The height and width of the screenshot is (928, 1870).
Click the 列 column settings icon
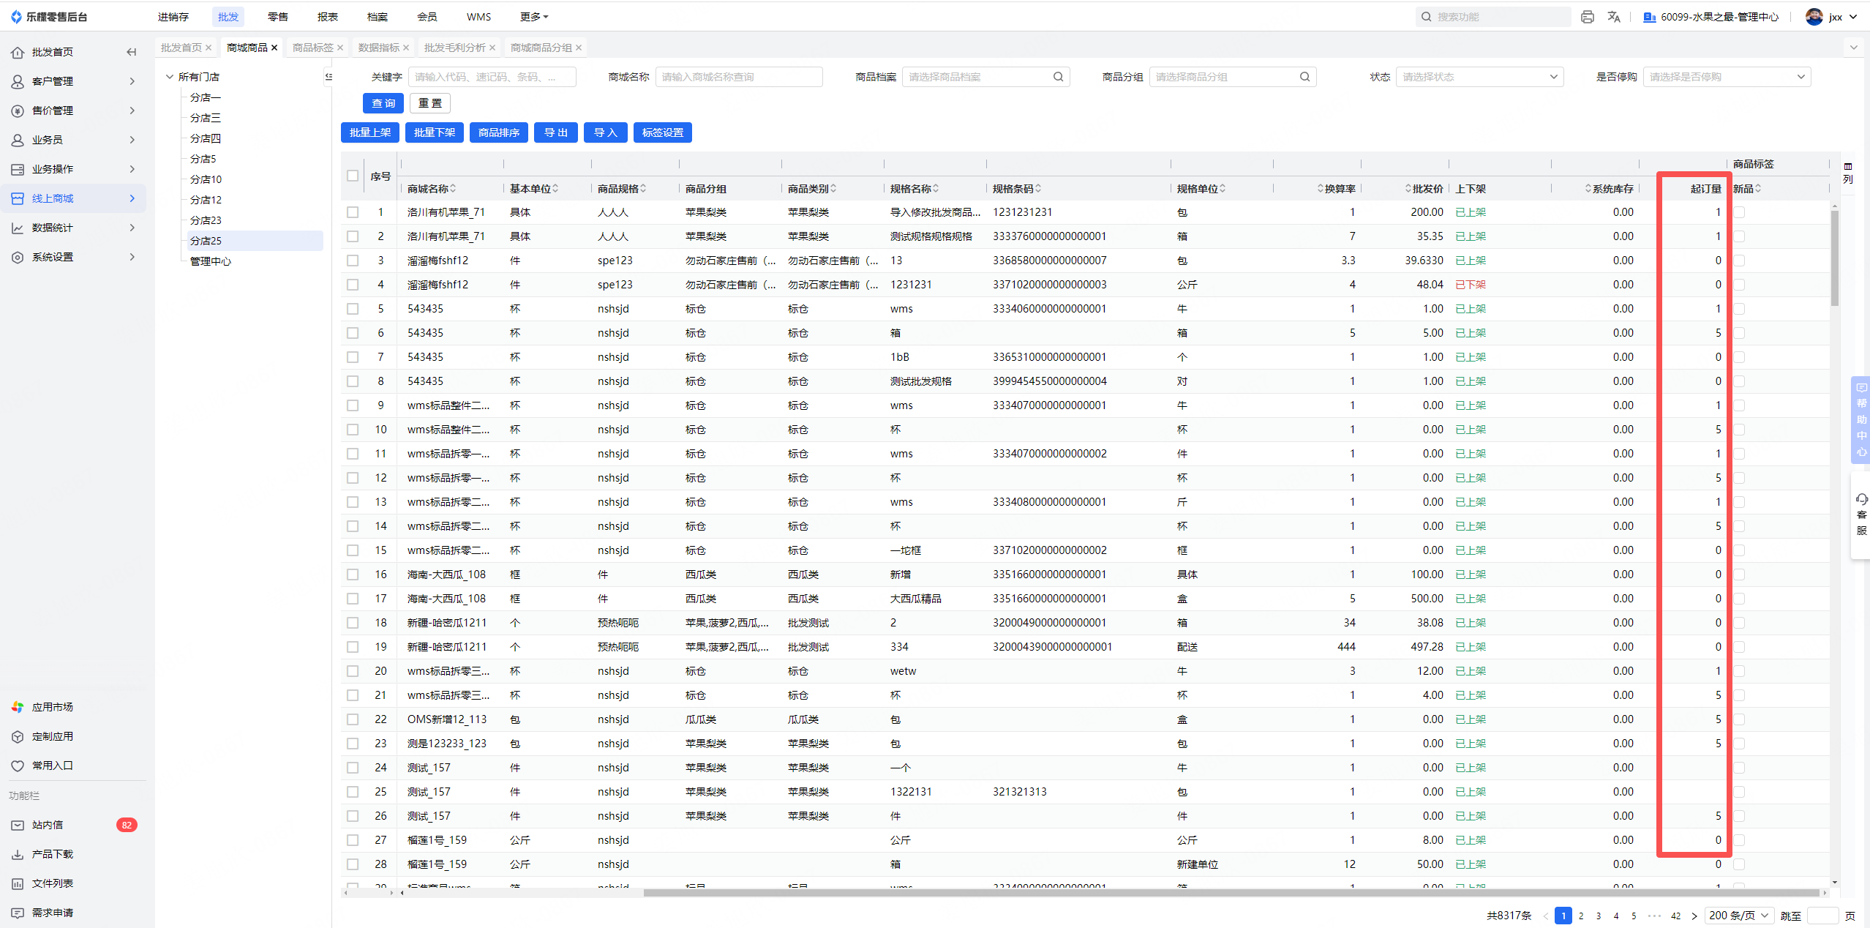[1848, 173]
